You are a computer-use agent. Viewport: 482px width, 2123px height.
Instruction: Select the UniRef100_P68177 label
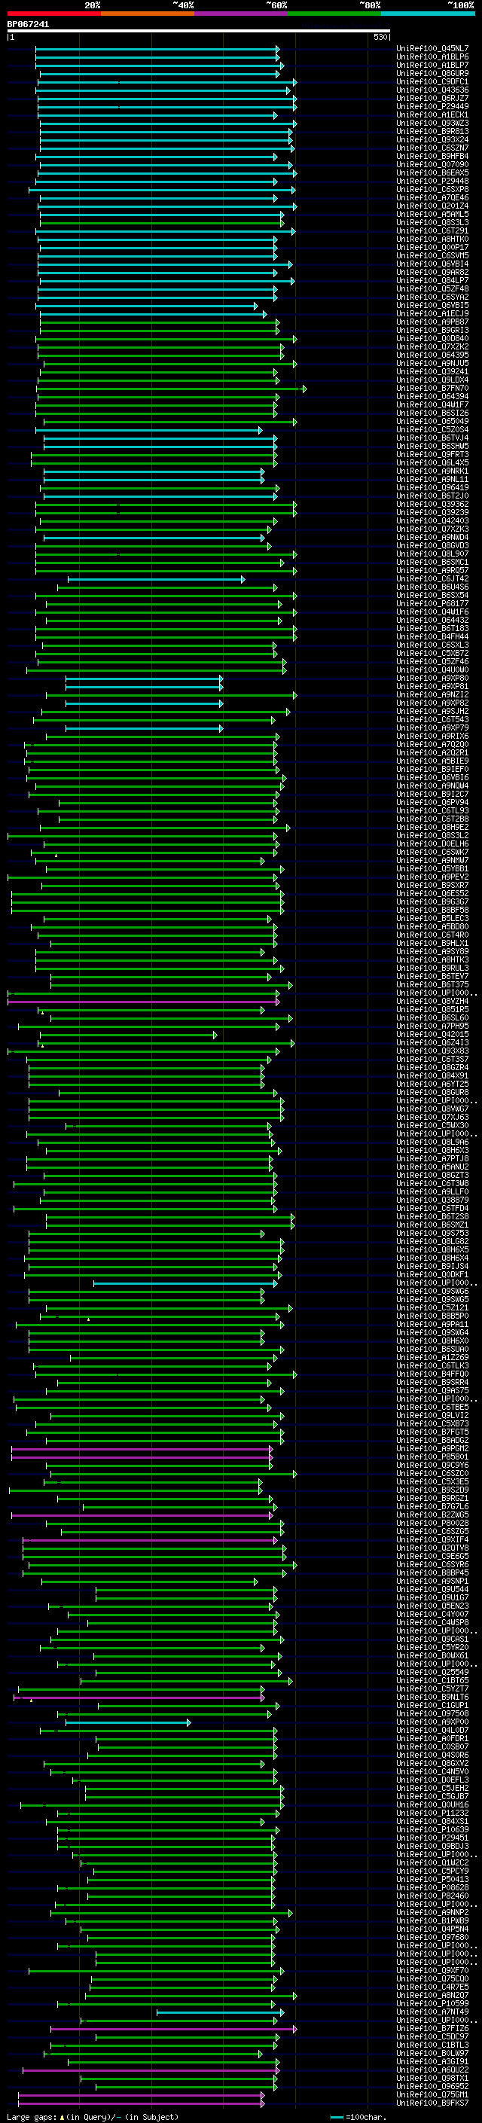tap(432, 603)
